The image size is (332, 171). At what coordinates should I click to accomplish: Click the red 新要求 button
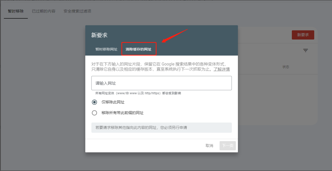pyautogui.click(x=303, y=35)
